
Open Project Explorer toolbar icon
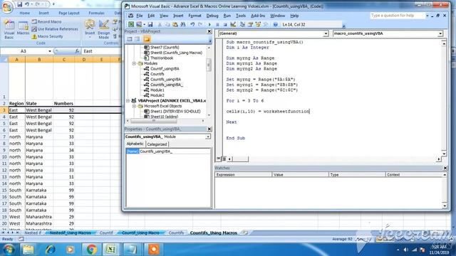[242, 25]
